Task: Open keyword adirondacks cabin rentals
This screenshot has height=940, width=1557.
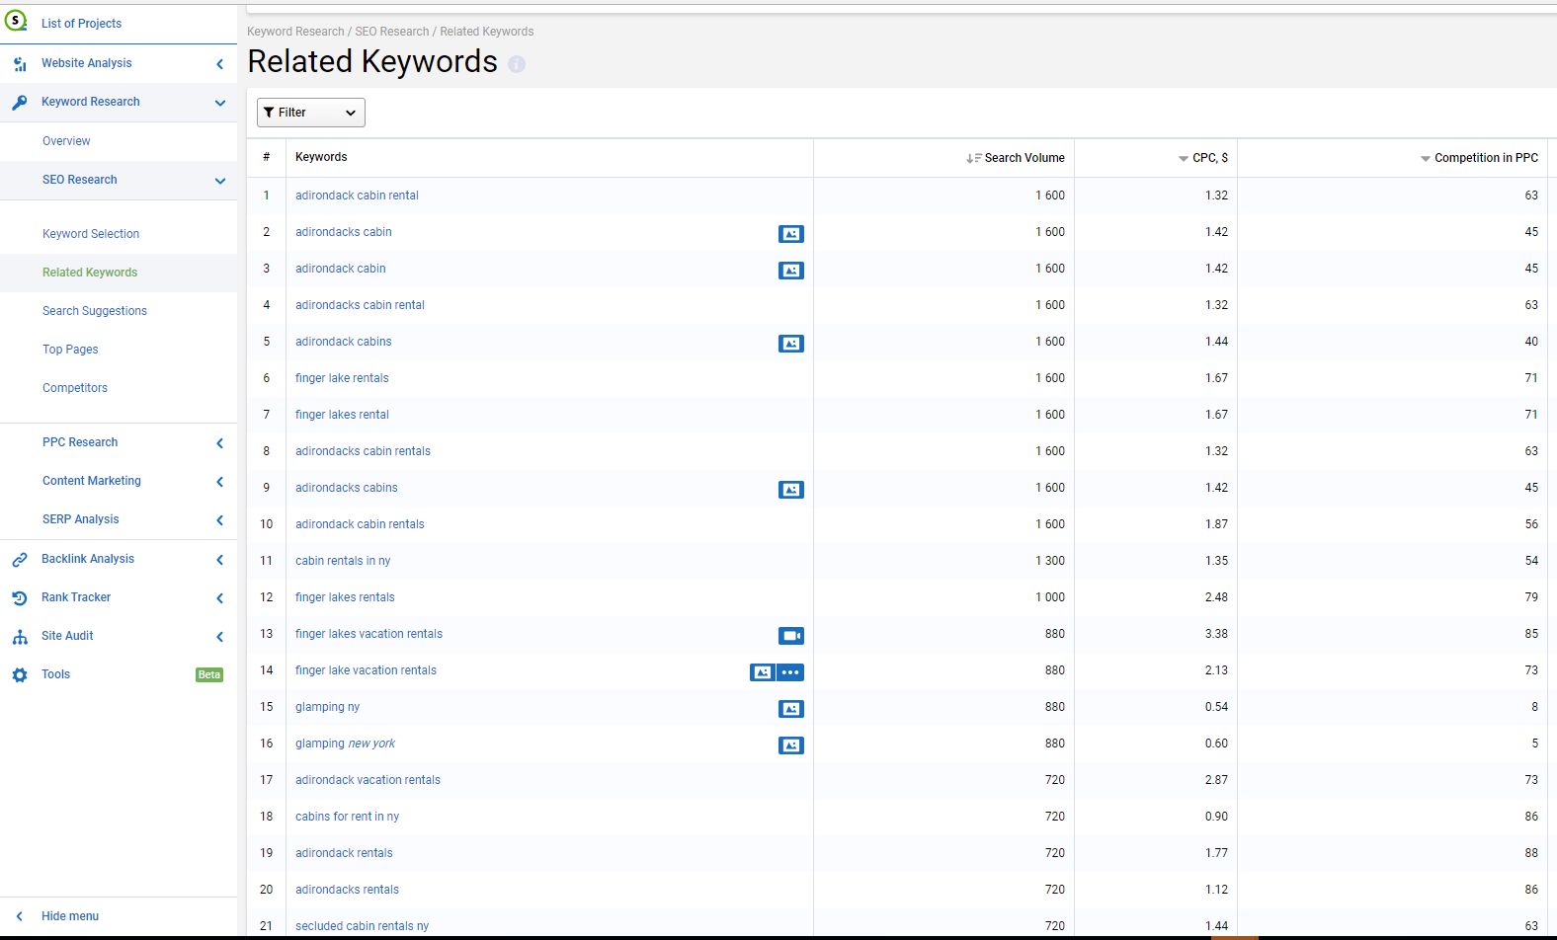Action: 363,451
